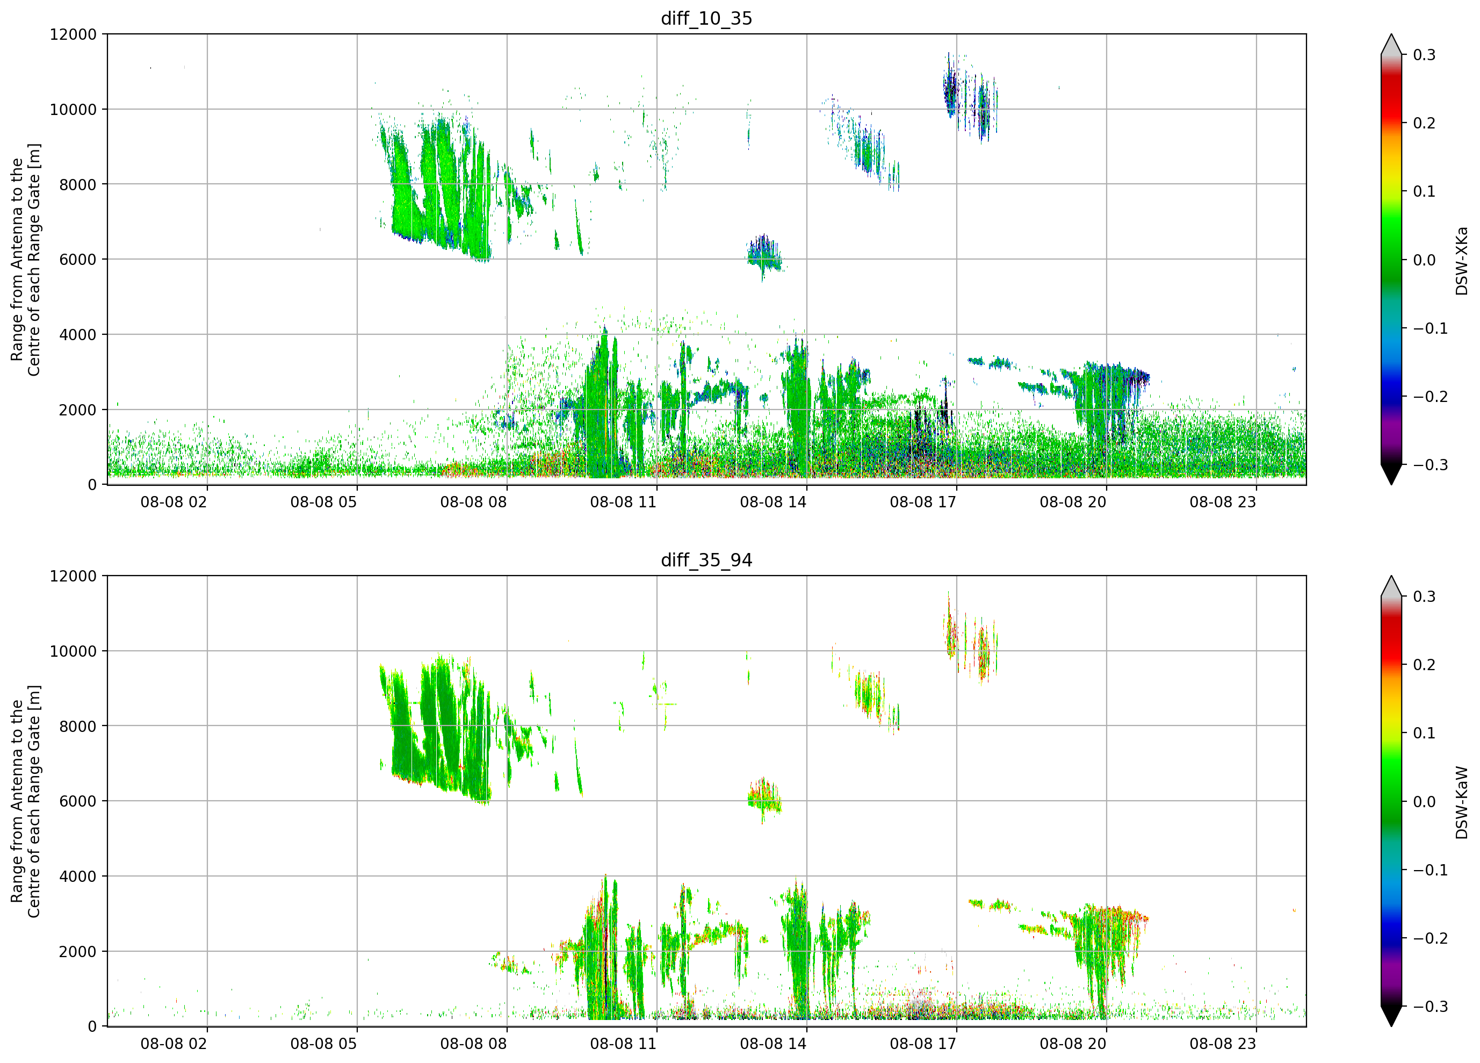This screenshot has height=1063, width=1480.
Task: Click the 08-08 20 x-tick on diff_10_35 plot
Action: pyautogui.click(x=1073, y=502)
